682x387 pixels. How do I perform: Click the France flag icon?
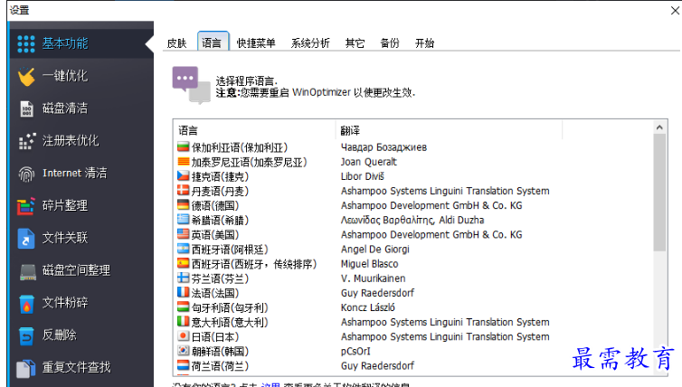click(183, 293)
